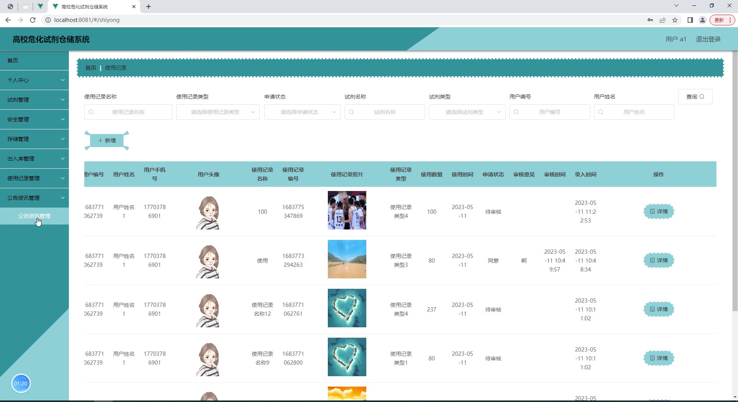Click the heart island photo for 使用记录名称12
738x402 pixels.
[347, 308]
